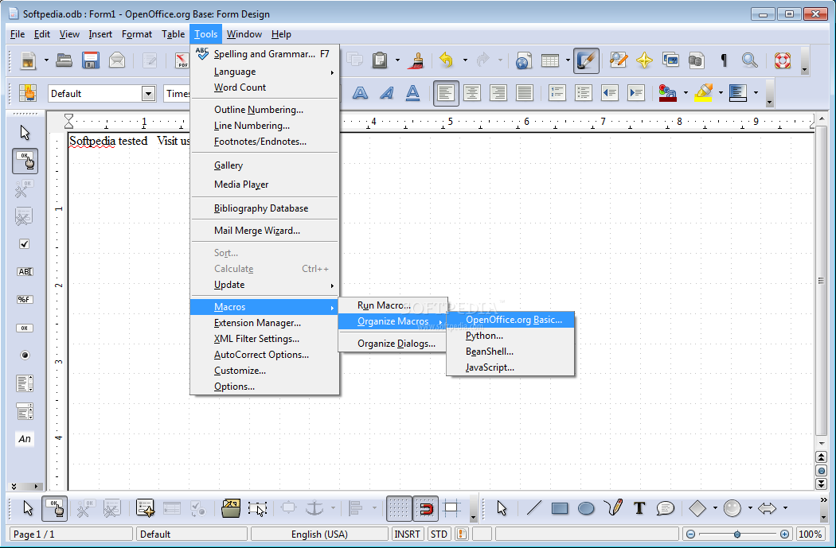Viewport: 836px width, 548px height.
Task: Open the Undo history dropdown arrow
Action: coord(465,60)
